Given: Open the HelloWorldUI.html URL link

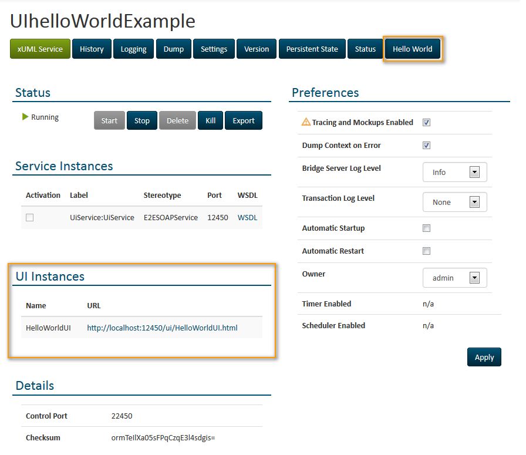Looking at the screenshot, I should (x=162, y=328).
